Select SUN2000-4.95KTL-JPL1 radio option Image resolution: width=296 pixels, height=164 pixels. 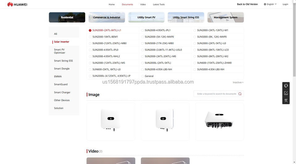[x=142, y=30]
